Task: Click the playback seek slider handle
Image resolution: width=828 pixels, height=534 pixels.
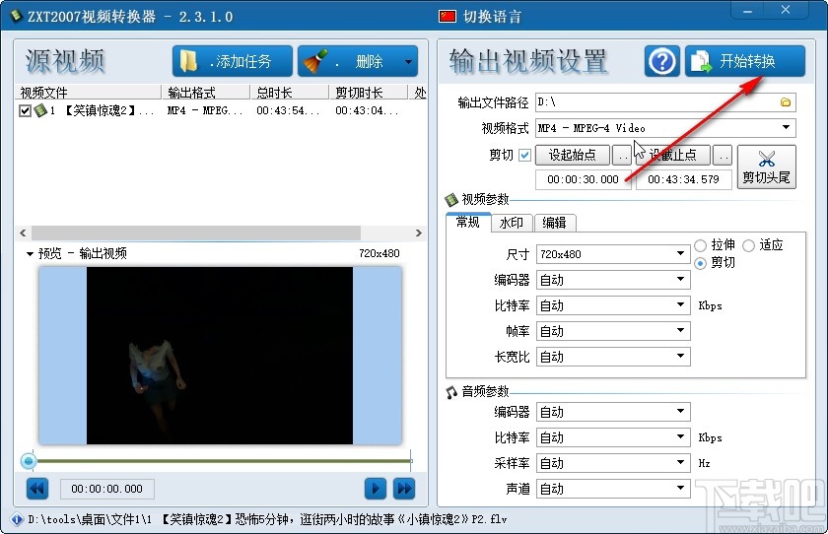Action: (29, 461)
